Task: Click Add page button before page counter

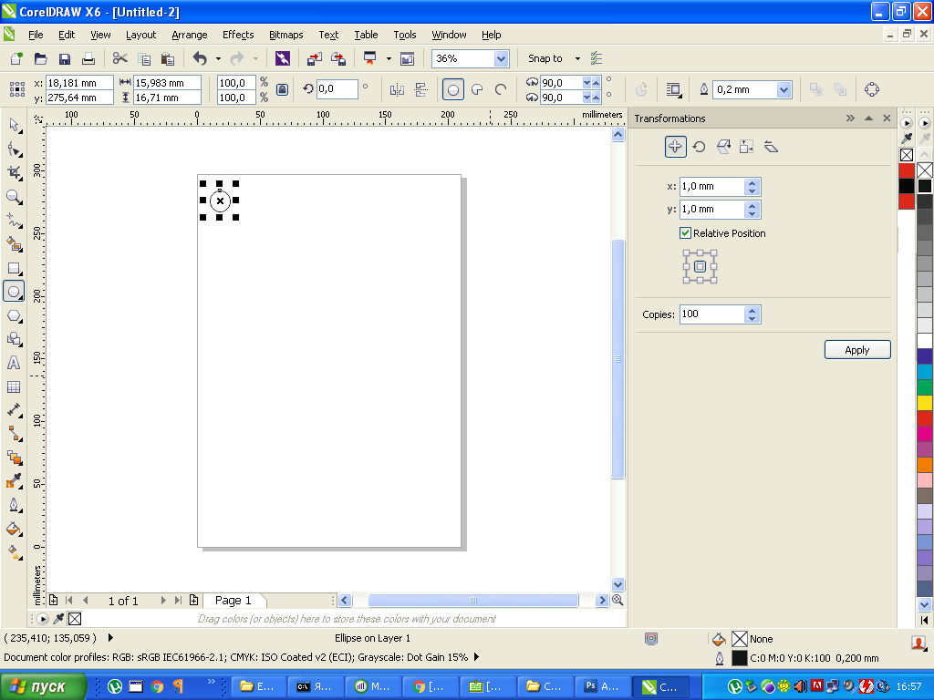Action: tap(53, 600)
